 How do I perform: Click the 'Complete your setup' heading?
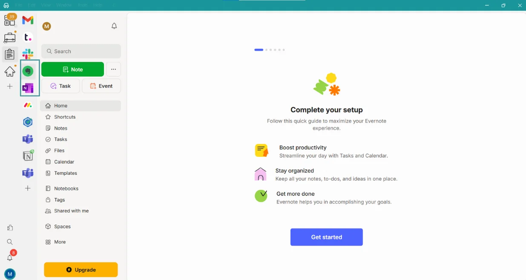pos(327,110)
